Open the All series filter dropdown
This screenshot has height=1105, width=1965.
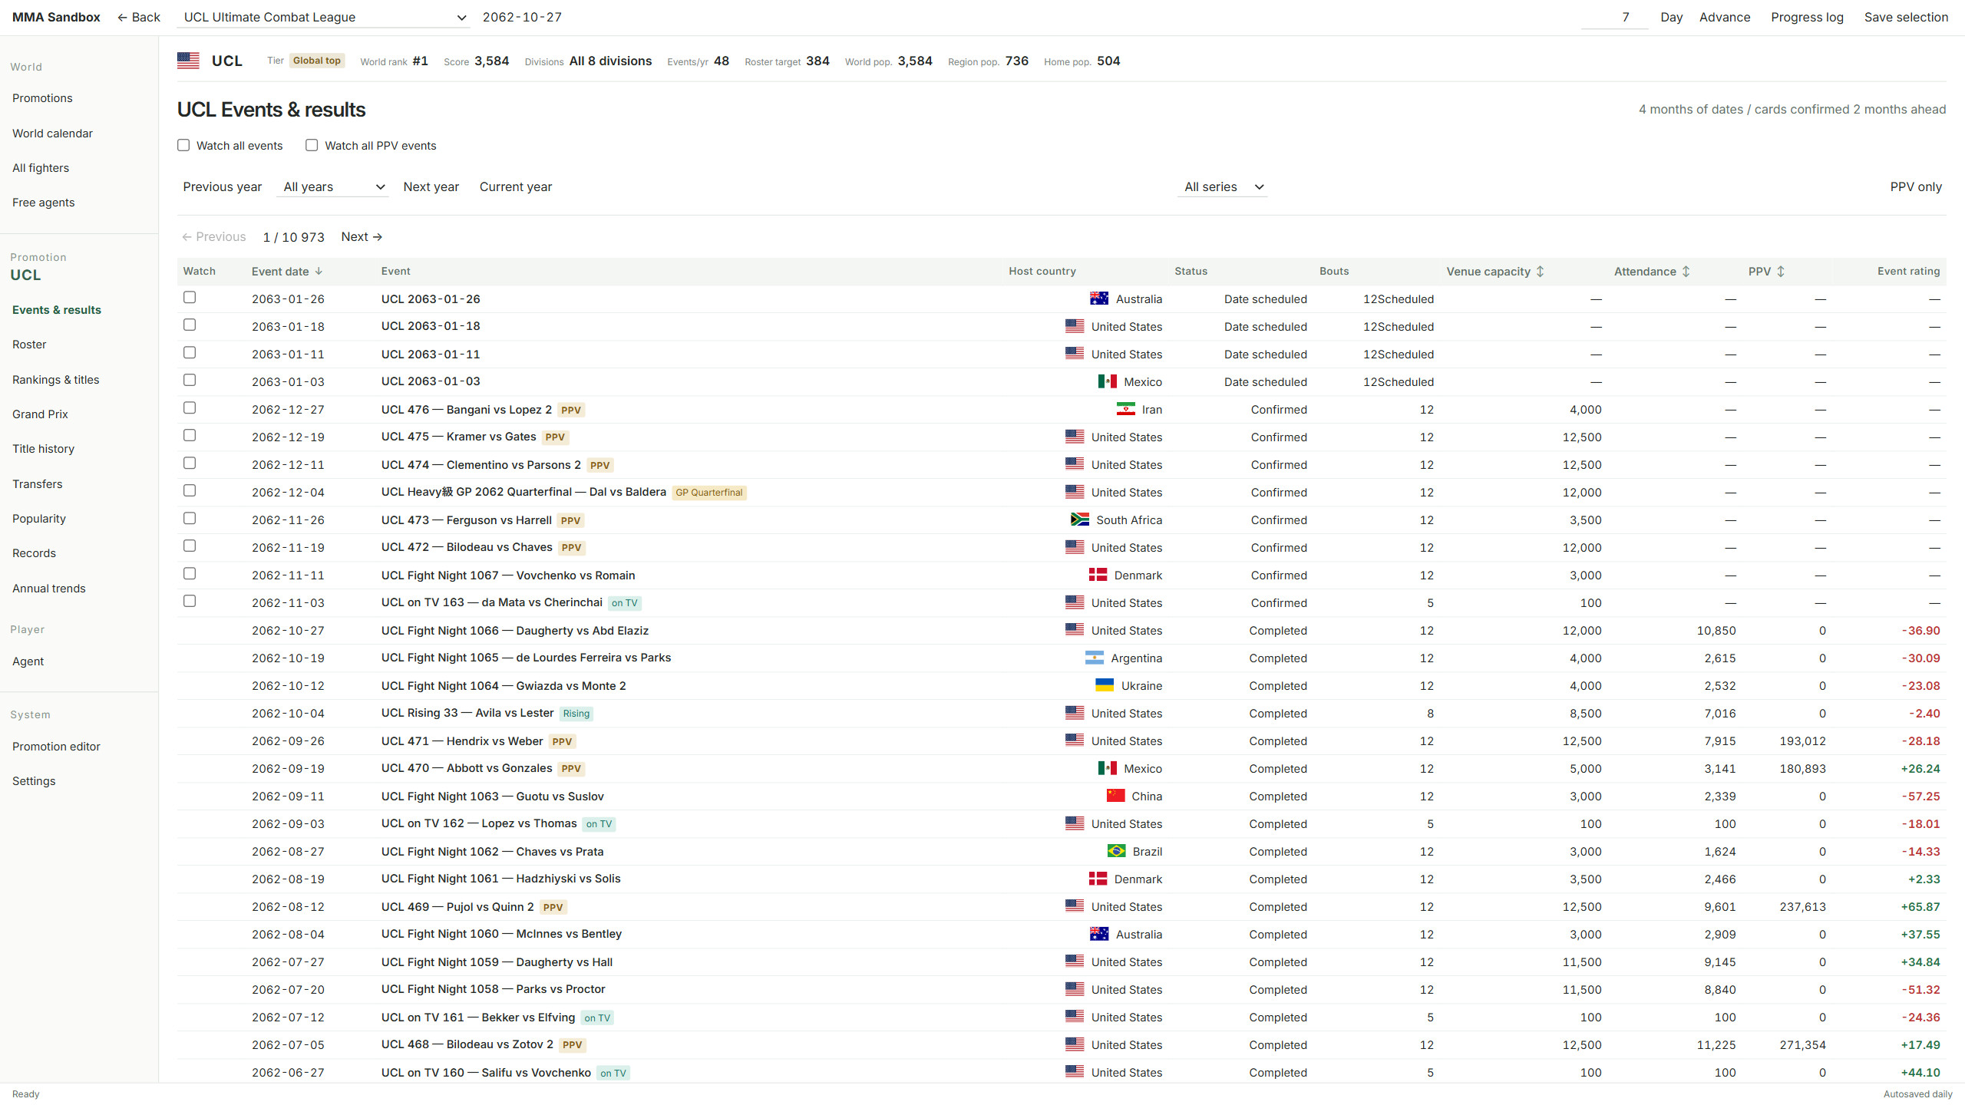tap(1223, 186)
